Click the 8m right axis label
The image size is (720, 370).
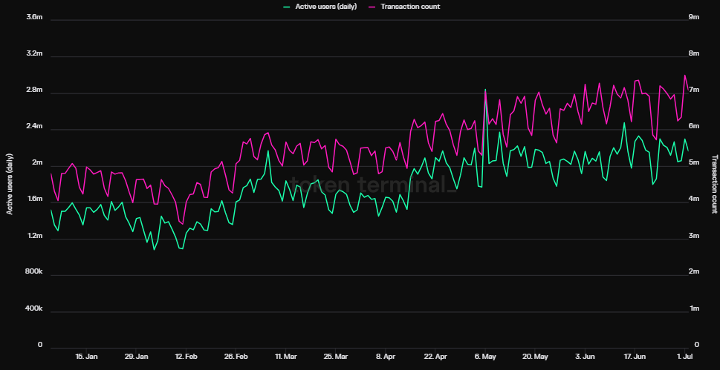coord(694,53)
